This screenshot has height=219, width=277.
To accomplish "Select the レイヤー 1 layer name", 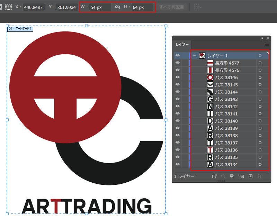I will (217, 56).
